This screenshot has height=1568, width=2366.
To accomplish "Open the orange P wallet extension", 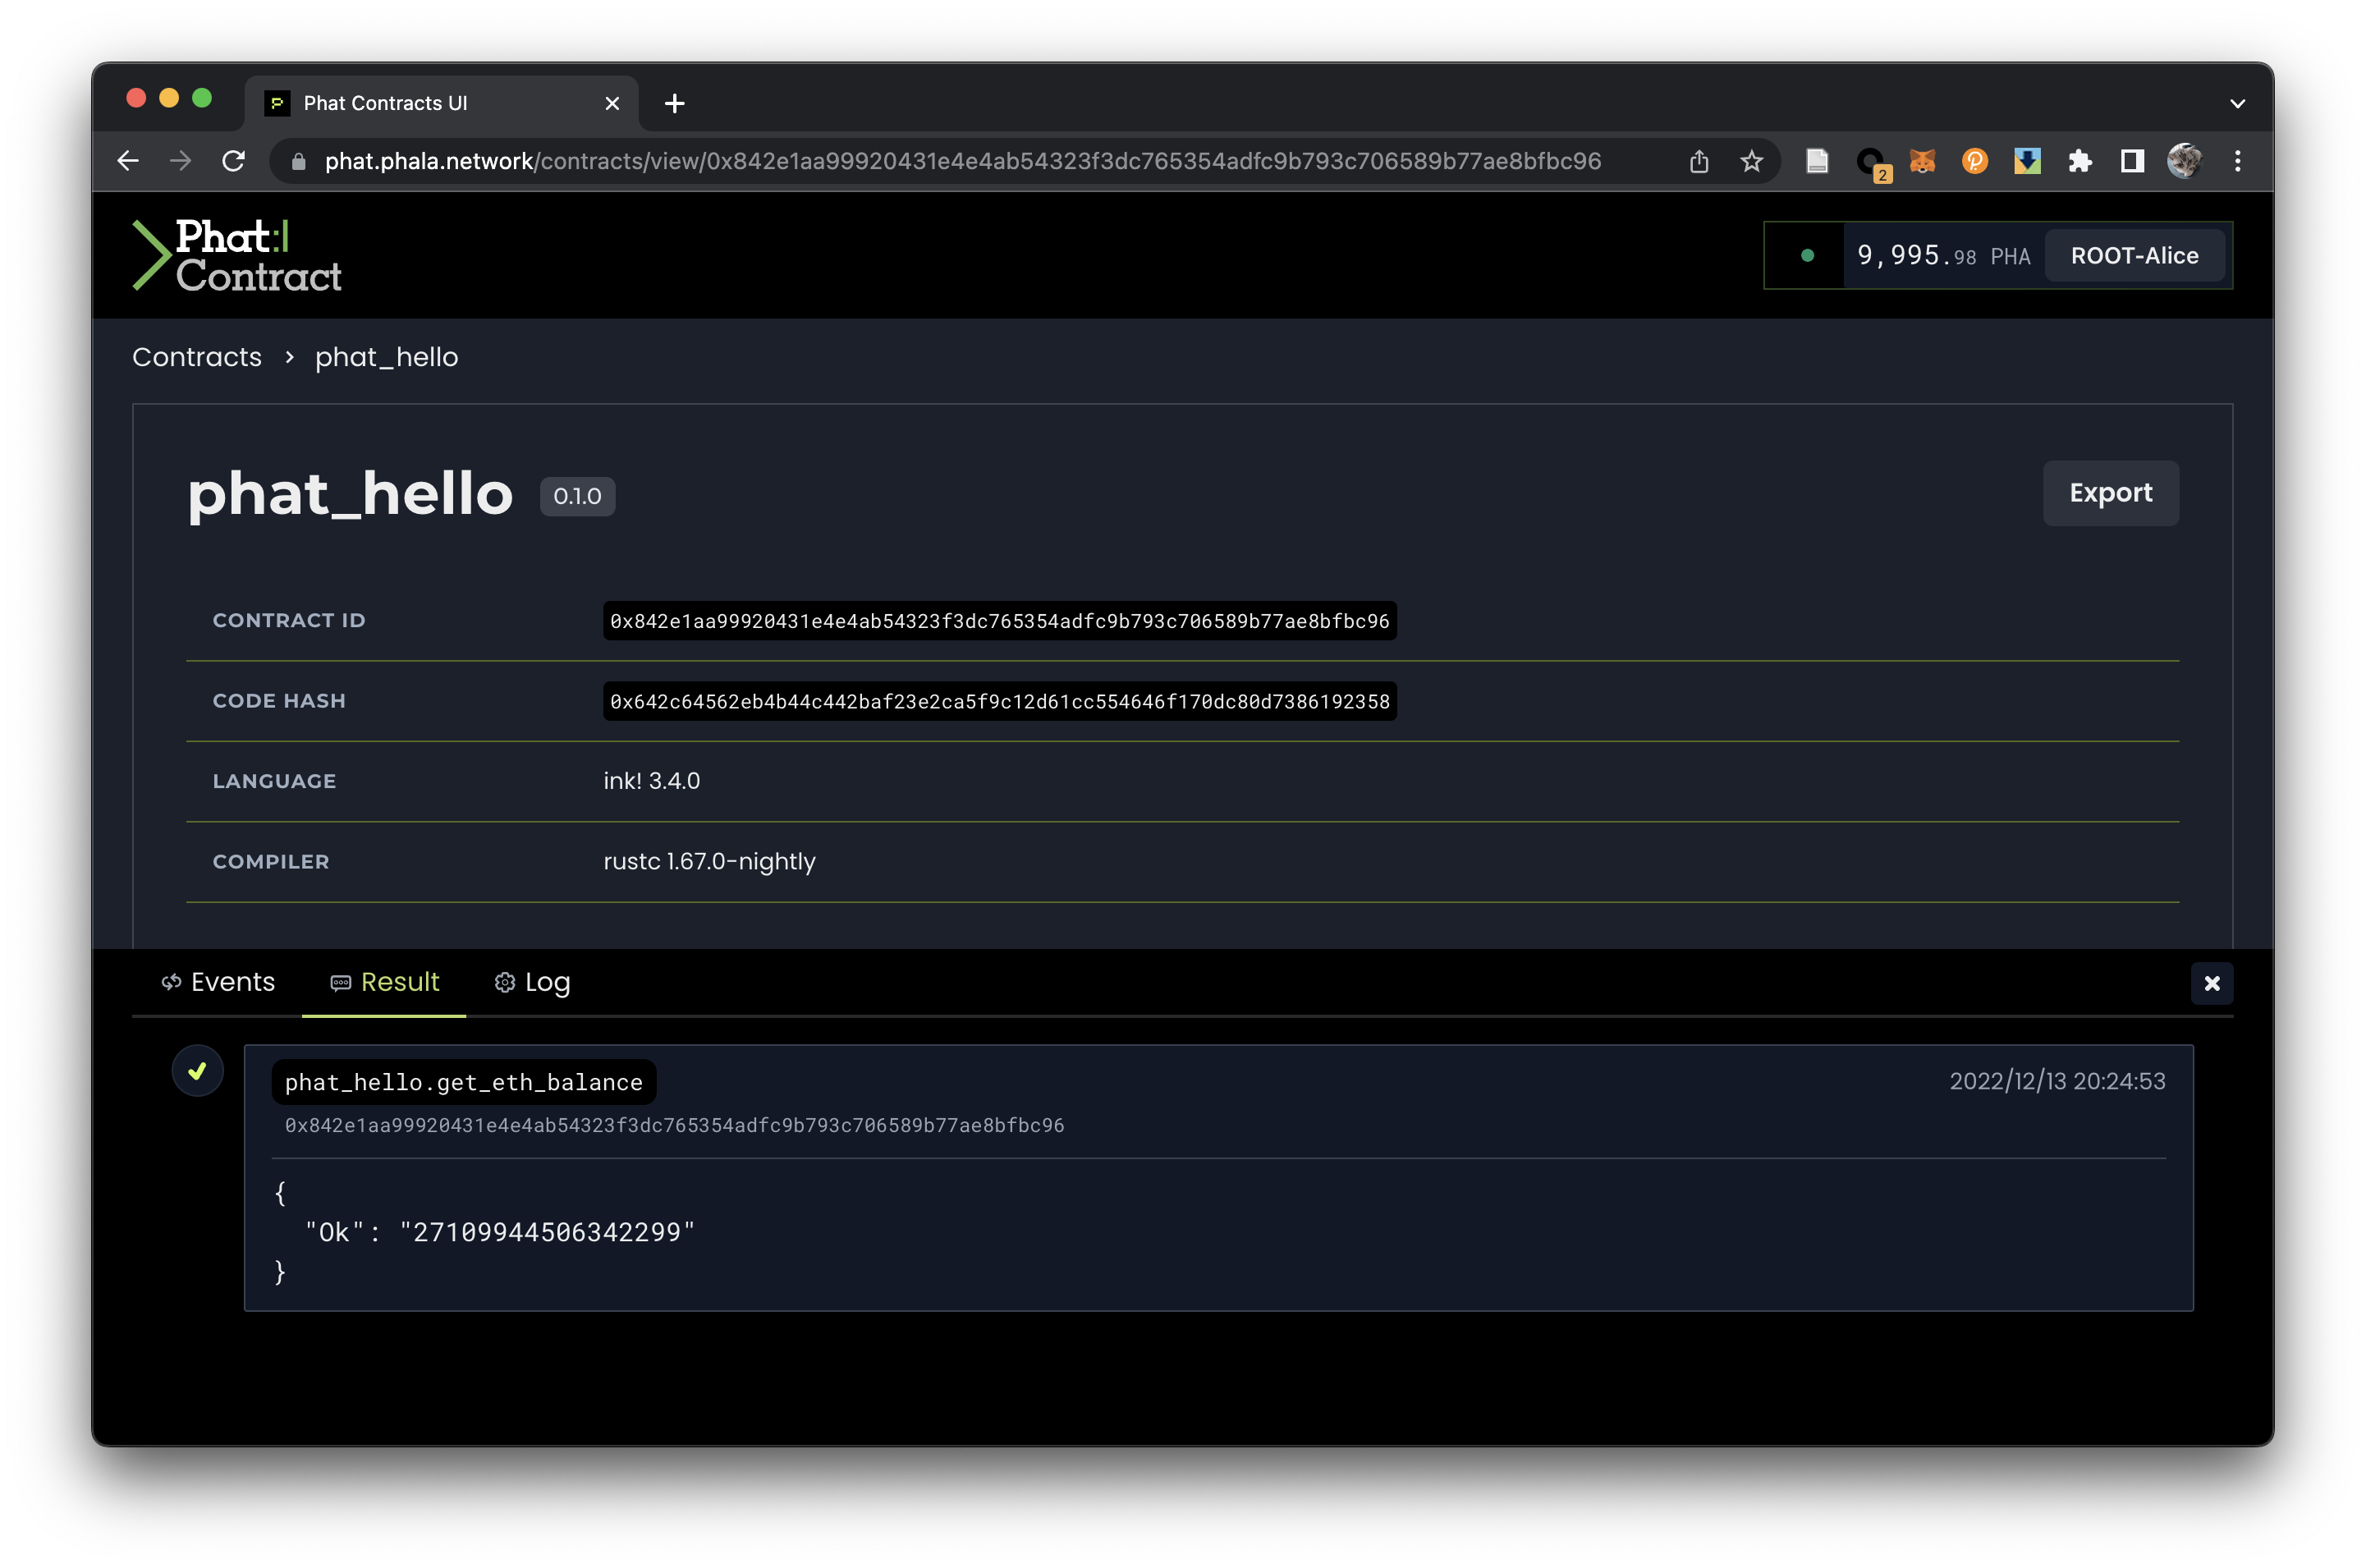I will tap(1974, 161).
